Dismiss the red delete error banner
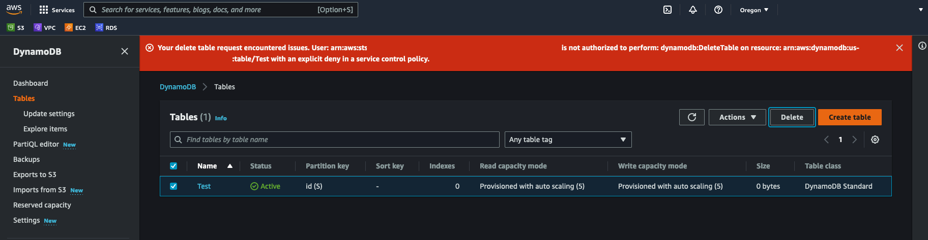Image resolution: width=928 pixels, height=240 pixels. (900, 48)
